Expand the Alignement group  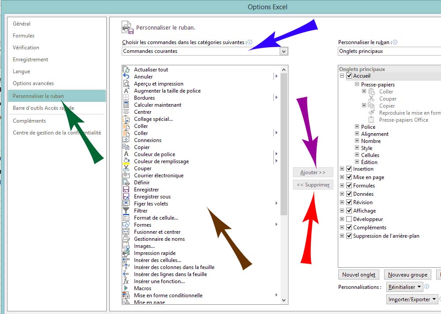(357, 134)
